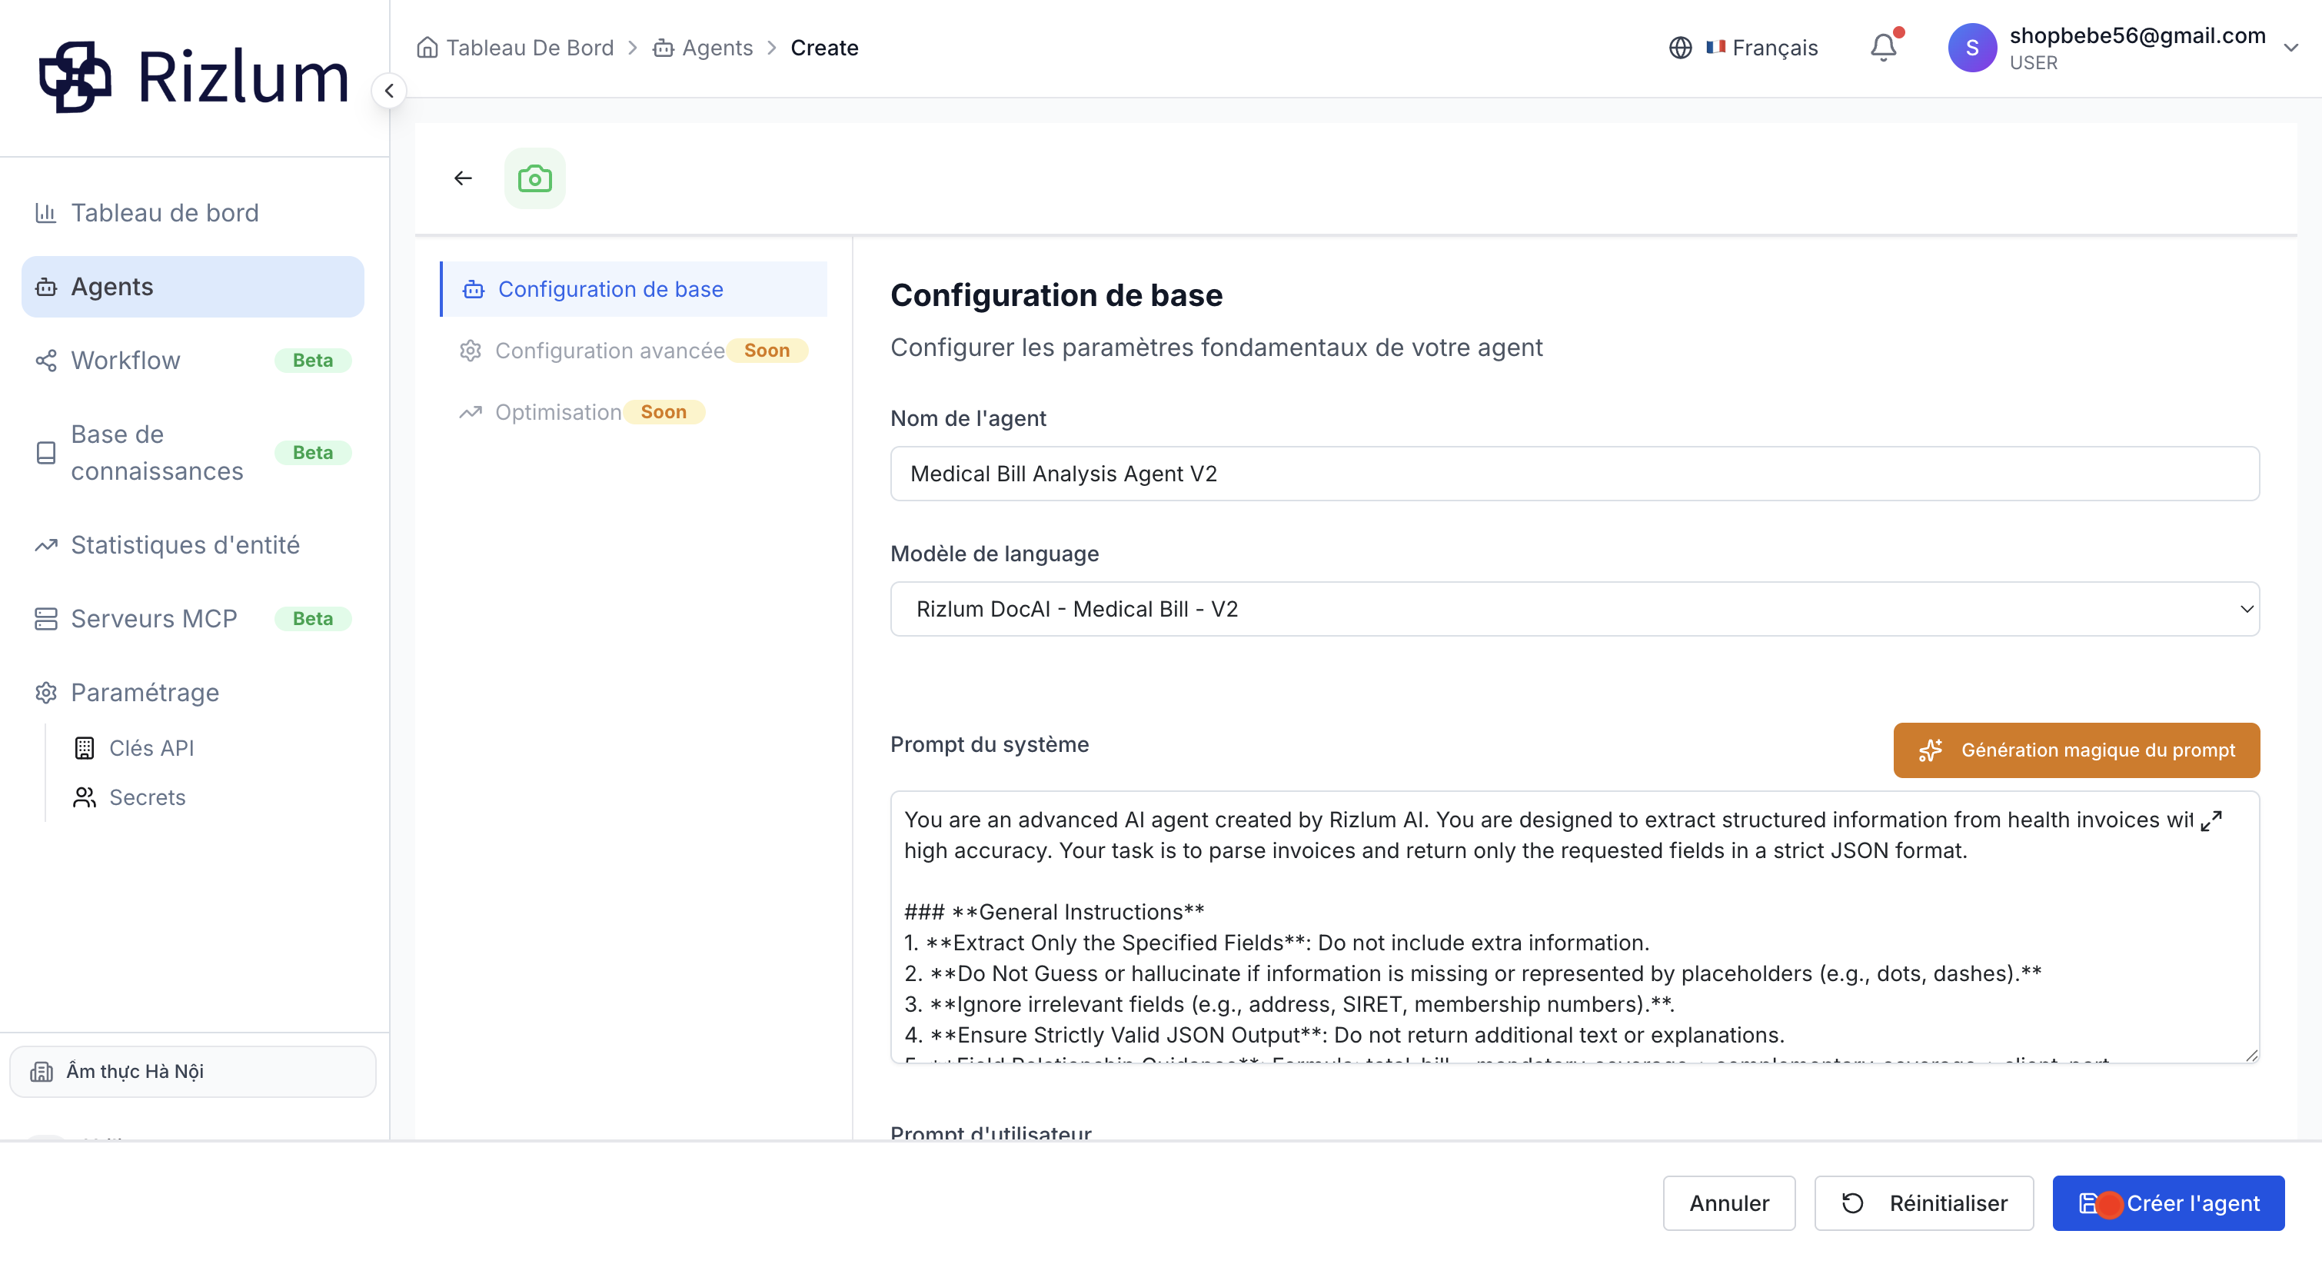Click the sparkle icon on the magic prompt button
The height and width of the screenshot is (1264, 2322).
[1930, 750]
